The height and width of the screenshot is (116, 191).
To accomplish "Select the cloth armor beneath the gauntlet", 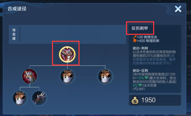I will click(20, 98).
